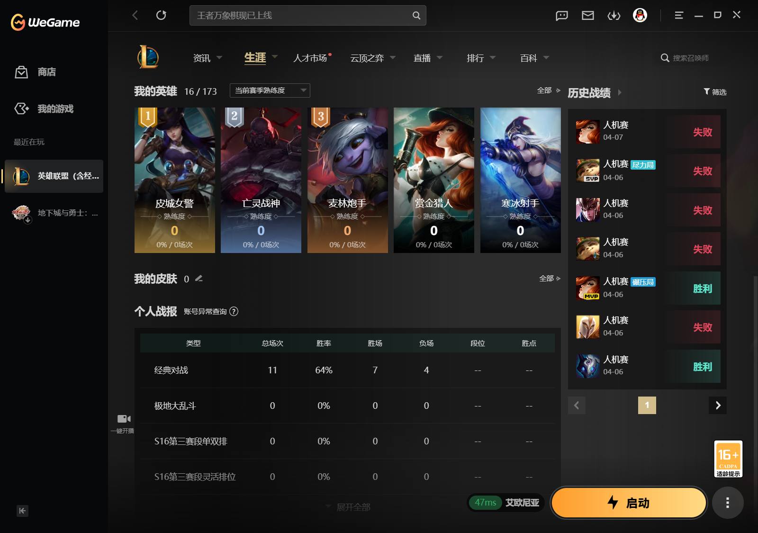View all skins via 全部 link
The width and height of the screenshot is (758, 533).
tap(550, 278)
